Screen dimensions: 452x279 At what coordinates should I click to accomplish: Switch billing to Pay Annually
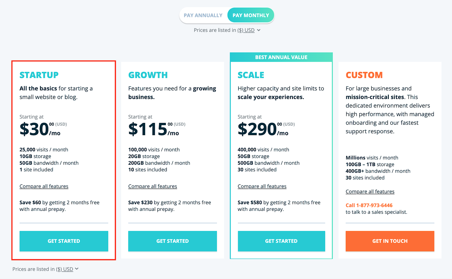coord(203,15)
